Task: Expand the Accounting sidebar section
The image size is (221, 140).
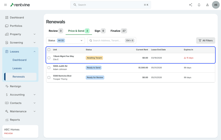Action: tap(34, 95)
